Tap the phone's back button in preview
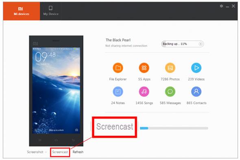Viewport: 240px width, 160px height. coord(73,140)
